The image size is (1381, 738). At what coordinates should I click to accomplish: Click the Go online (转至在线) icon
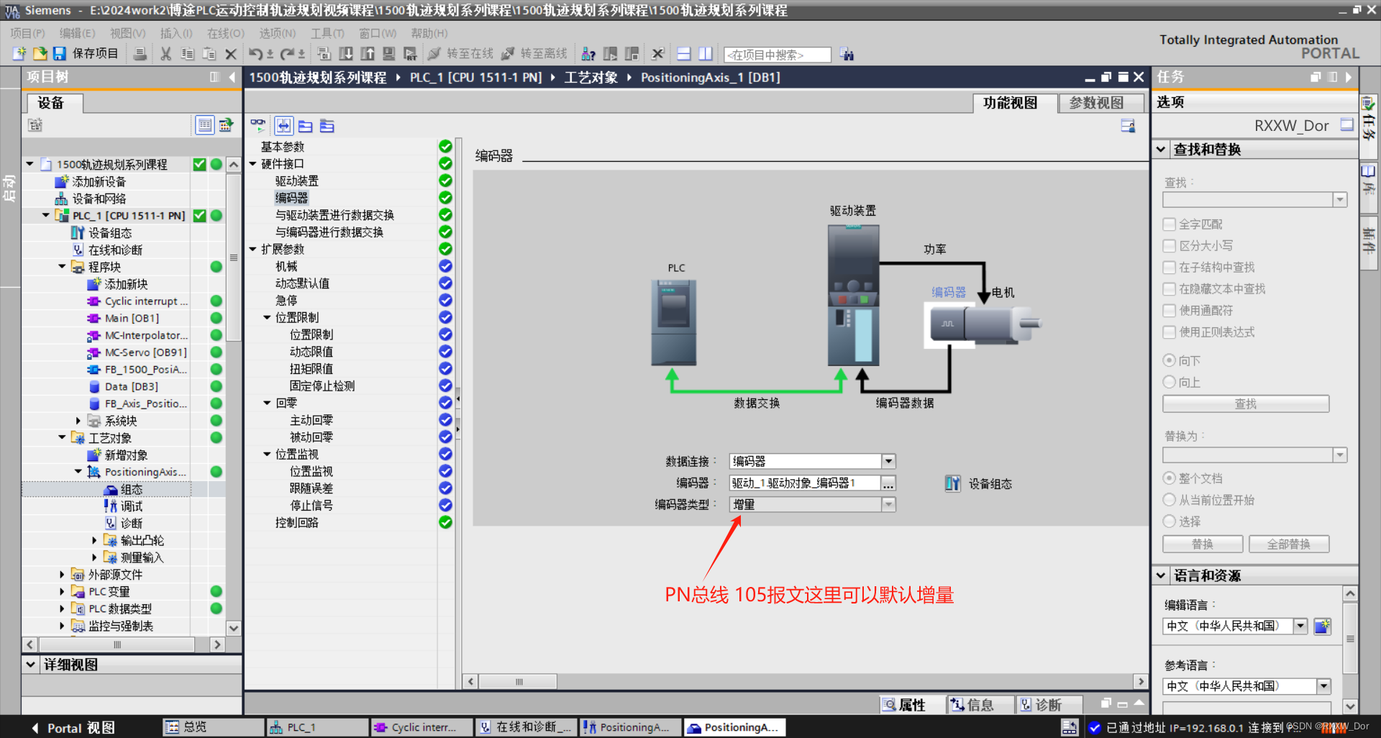tap(434, 54)
